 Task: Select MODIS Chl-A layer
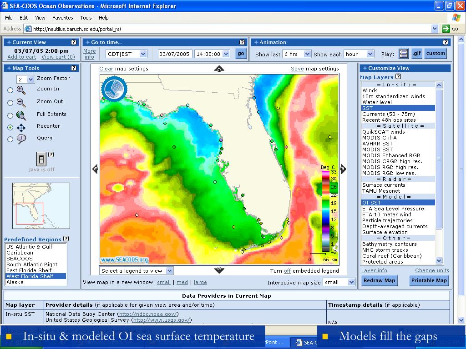(379, 138)
